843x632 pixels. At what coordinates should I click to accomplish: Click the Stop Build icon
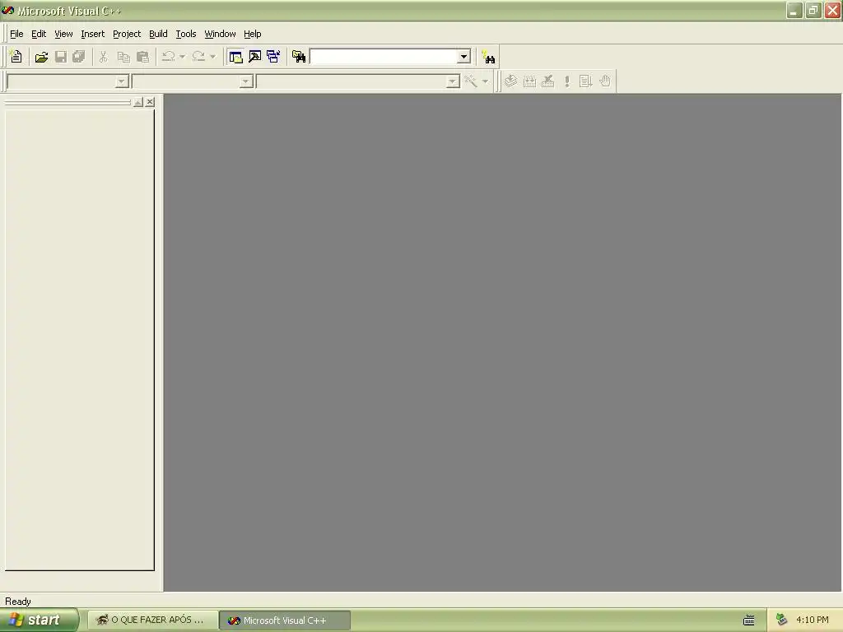[x=547, y=81]
